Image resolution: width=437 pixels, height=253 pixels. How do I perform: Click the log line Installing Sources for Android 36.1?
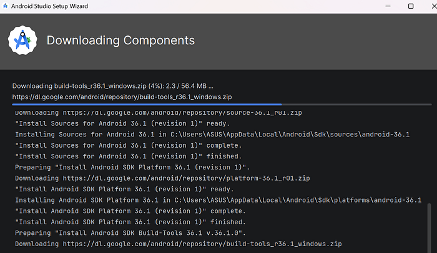212,135
